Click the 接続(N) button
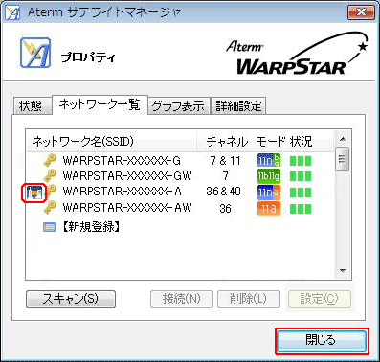The image size is (380, 362). (182, 299)
